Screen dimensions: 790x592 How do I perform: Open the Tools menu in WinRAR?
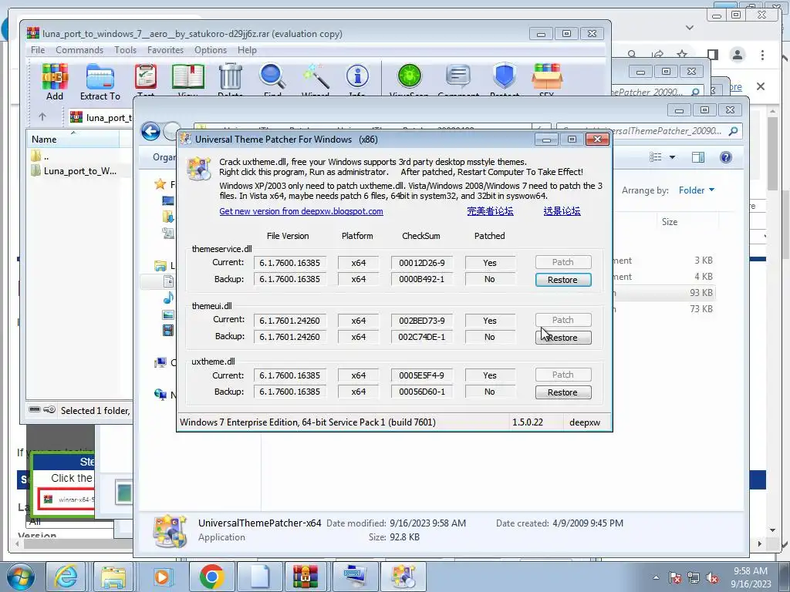point(125,50)
